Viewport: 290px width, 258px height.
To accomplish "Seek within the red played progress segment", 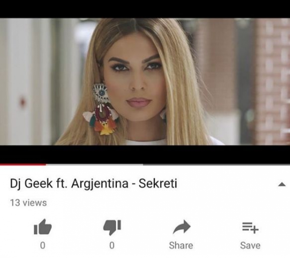I will tap(23, 164).
